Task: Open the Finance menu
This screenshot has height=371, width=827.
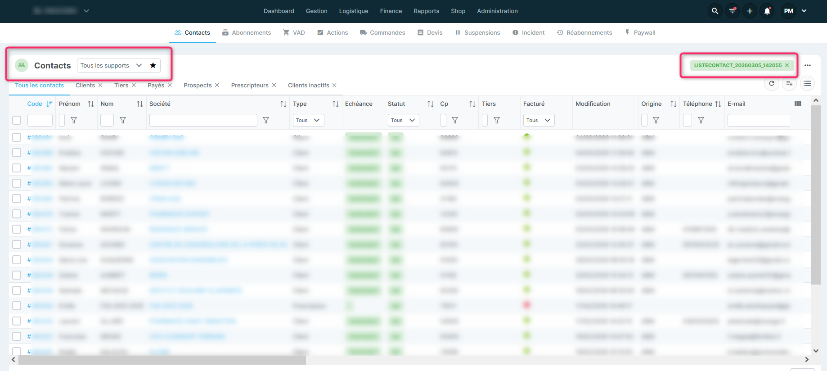Action: tap(391, 11)
